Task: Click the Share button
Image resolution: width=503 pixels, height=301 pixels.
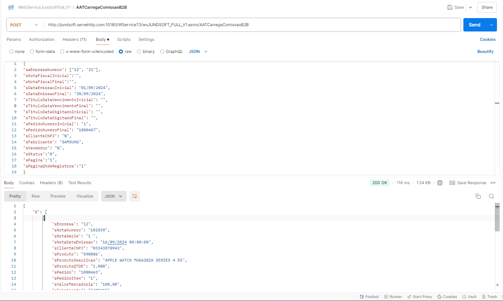Action: coord(487,7)
